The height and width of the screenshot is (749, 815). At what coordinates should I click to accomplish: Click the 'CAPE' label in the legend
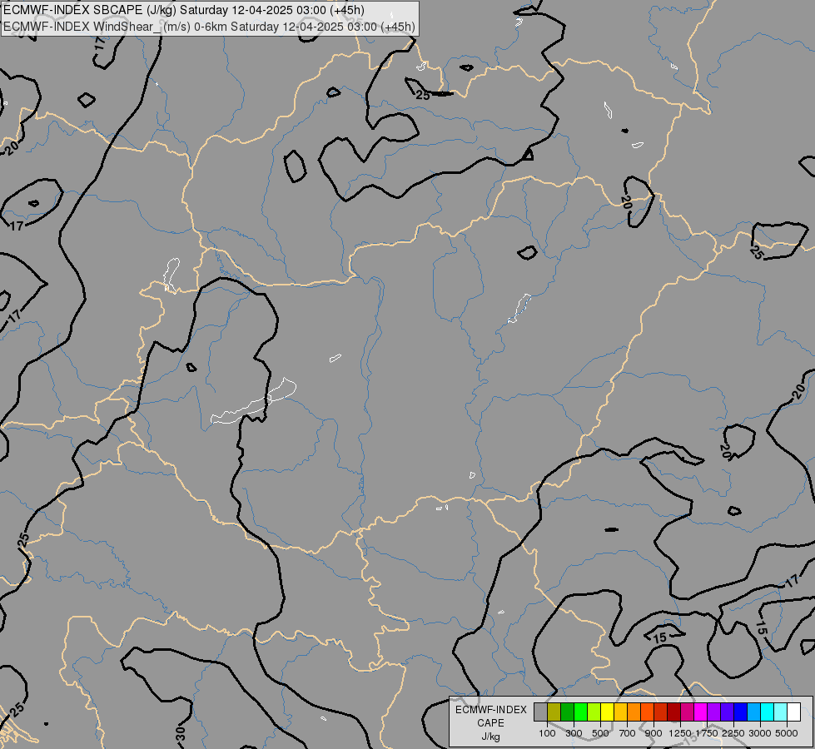490,723
